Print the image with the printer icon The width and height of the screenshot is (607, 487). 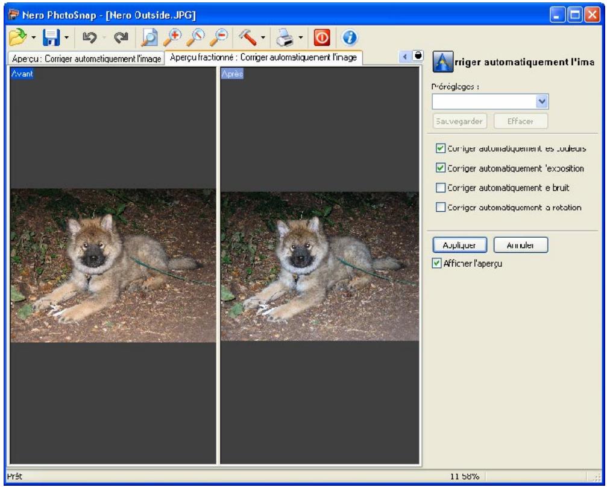[285, 37]
